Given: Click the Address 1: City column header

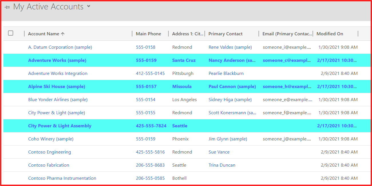Looking at the screenshot, I should coord(188,34).
